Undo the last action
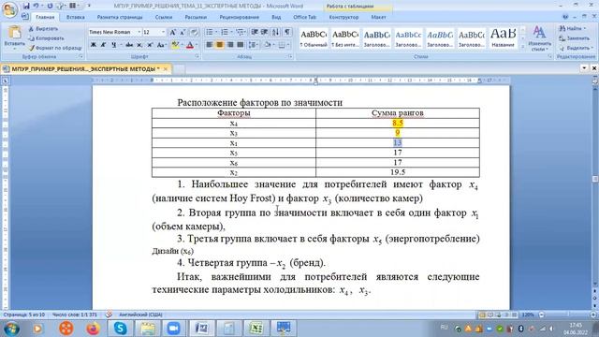Viewport: 599px width, 337px height. tap(36, 6)
